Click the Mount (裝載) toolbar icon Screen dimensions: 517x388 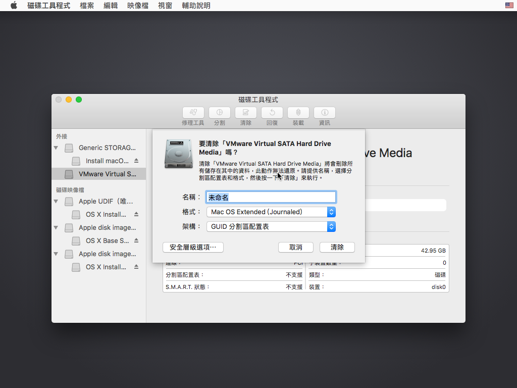click(x=298, y=113)
